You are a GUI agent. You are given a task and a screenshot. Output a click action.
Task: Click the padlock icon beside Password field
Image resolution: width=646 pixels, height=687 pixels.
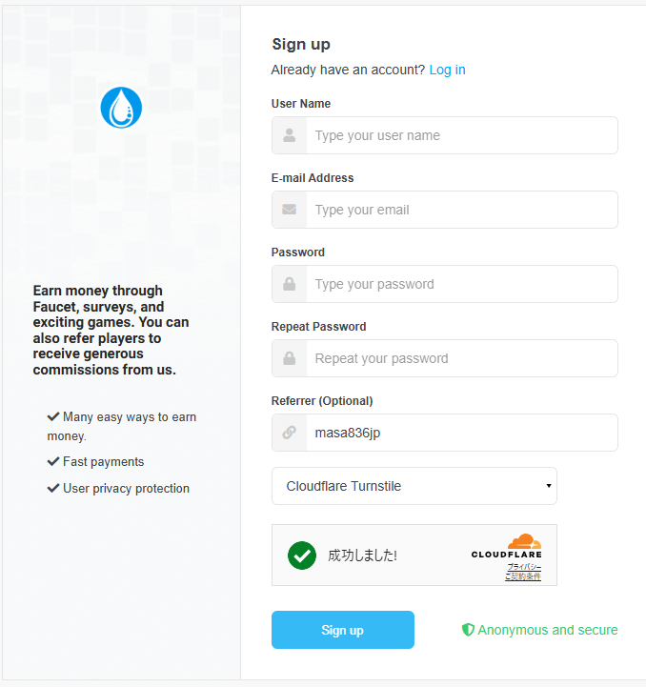tap(289, 284)
